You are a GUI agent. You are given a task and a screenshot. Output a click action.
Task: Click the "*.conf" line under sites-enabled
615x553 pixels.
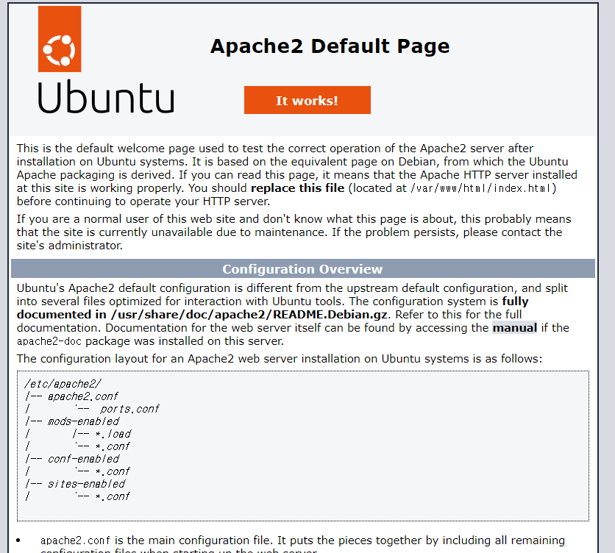coord(113,496)
